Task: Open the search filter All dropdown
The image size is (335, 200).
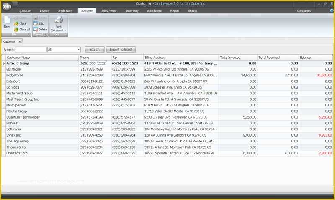Action: click(79, 49)
